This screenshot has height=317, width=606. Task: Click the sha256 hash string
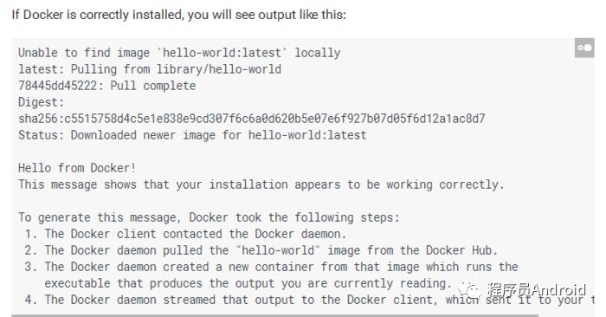(x=252, y=119)
